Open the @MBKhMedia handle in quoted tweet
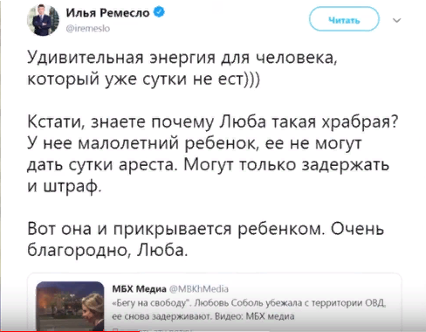 [x=198, y=289]
